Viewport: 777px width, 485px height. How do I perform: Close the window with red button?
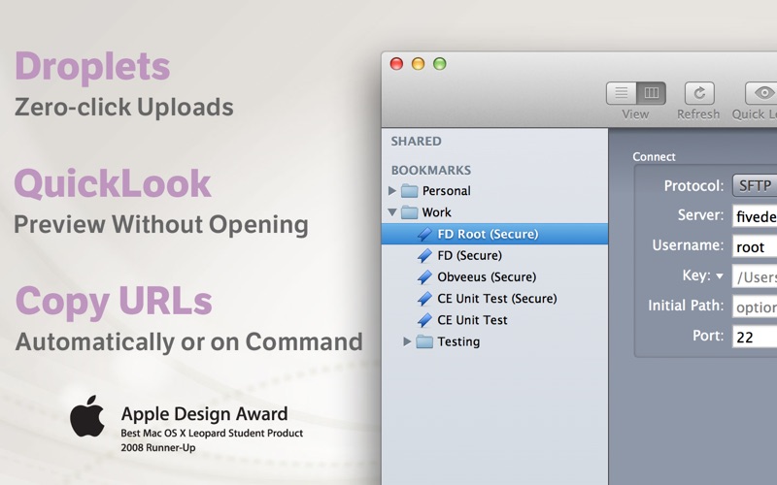click(396, 64)
